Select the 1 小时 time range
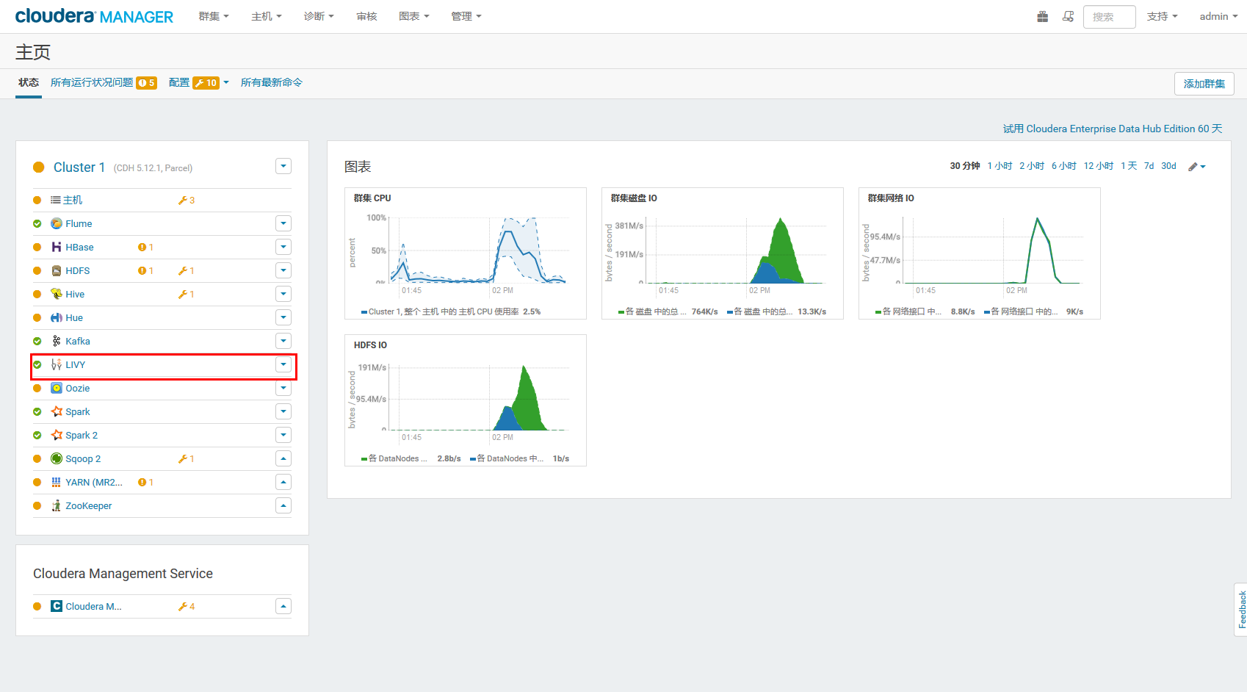 coord(1000,166)
